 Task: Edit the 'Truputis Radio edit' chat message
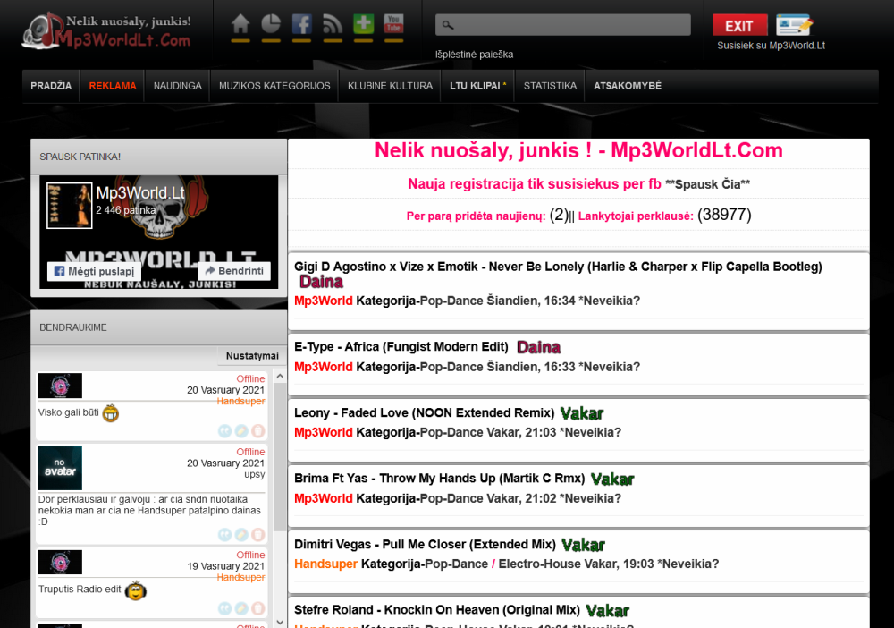coord(241,608)
